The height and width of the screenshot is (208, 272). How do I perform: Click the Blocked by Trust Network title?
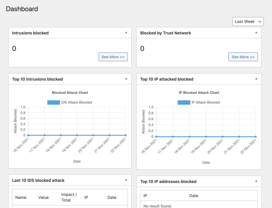[166, 33]
